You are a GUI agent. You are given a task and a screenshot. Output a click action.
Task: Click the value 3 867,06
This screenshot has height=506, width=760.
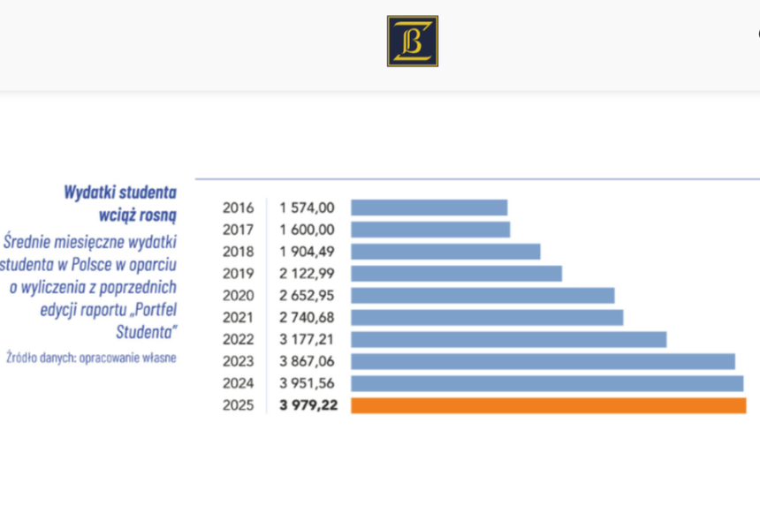click(307, 361)
